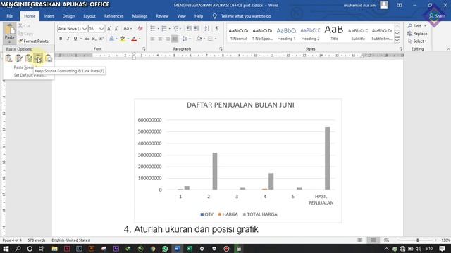This screenshot has height=253, width=451.
Task: Choose Set Default Paste entry
Action: [30, 75]
